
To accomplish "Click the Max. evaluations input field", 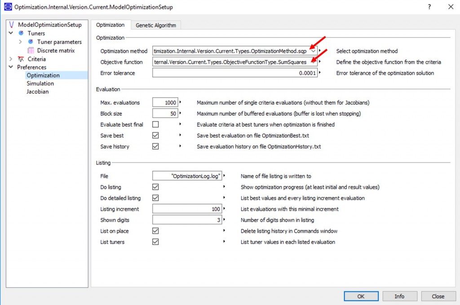I will pos(165,103).
